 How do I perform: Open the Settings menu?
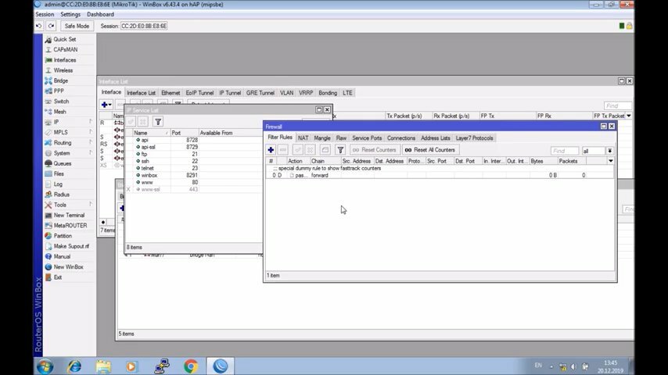[x=70, y=14]
